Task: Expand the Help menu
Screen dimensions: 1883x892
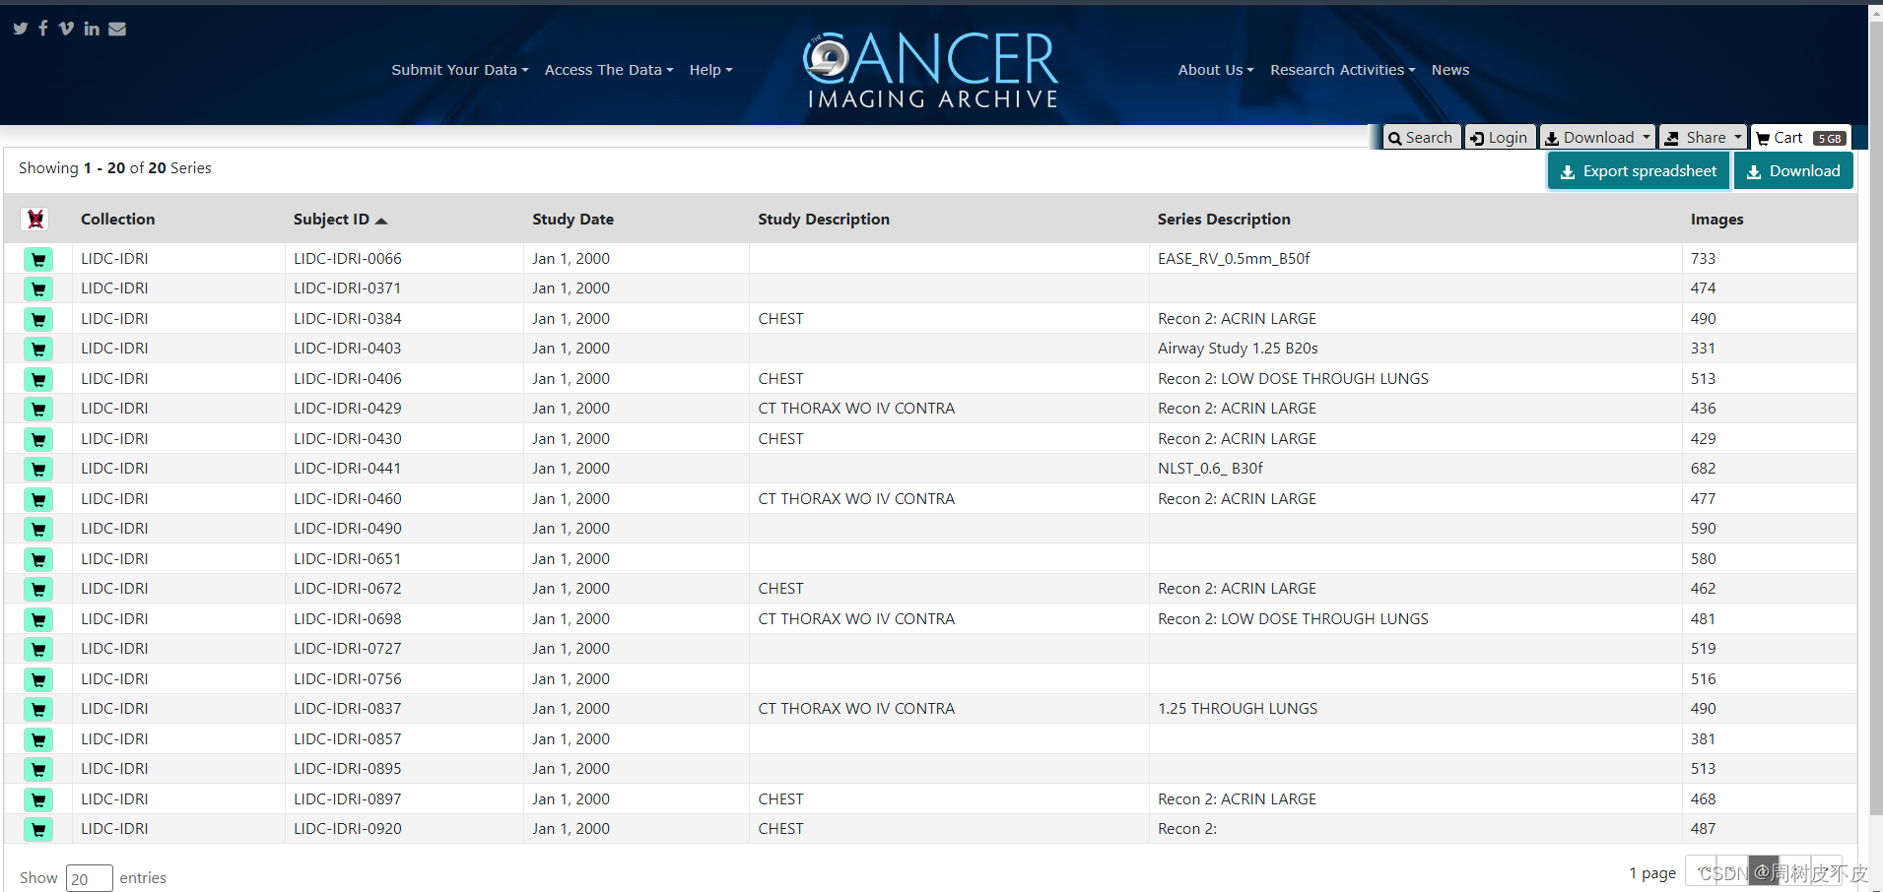Action: click(710, 70)
